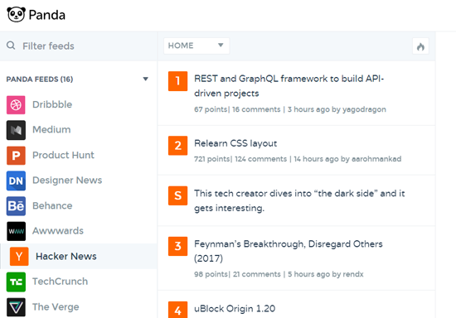Click the orange rank 2 badge
456x318 pixels.
point(177,146)
